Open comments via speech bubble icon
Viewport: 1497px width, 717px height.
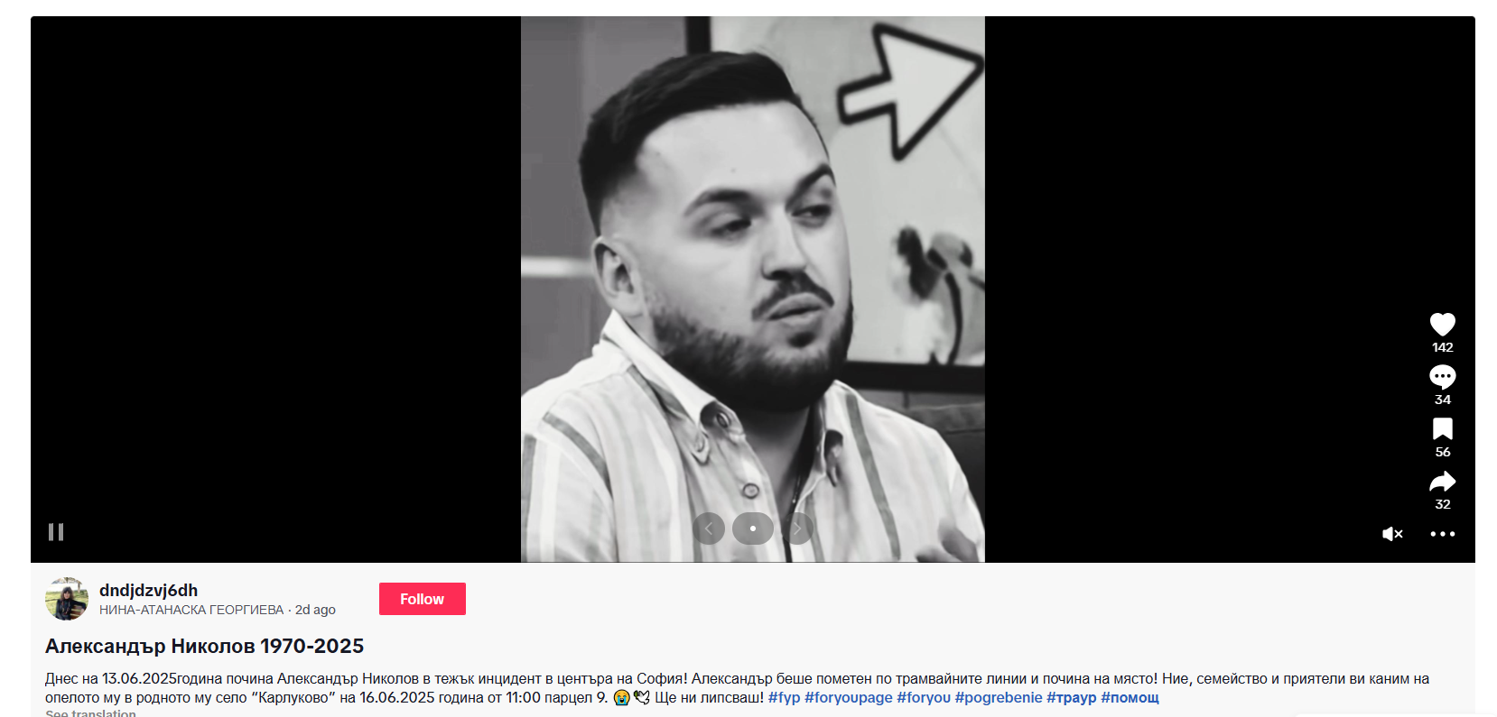pos(1442,376)
